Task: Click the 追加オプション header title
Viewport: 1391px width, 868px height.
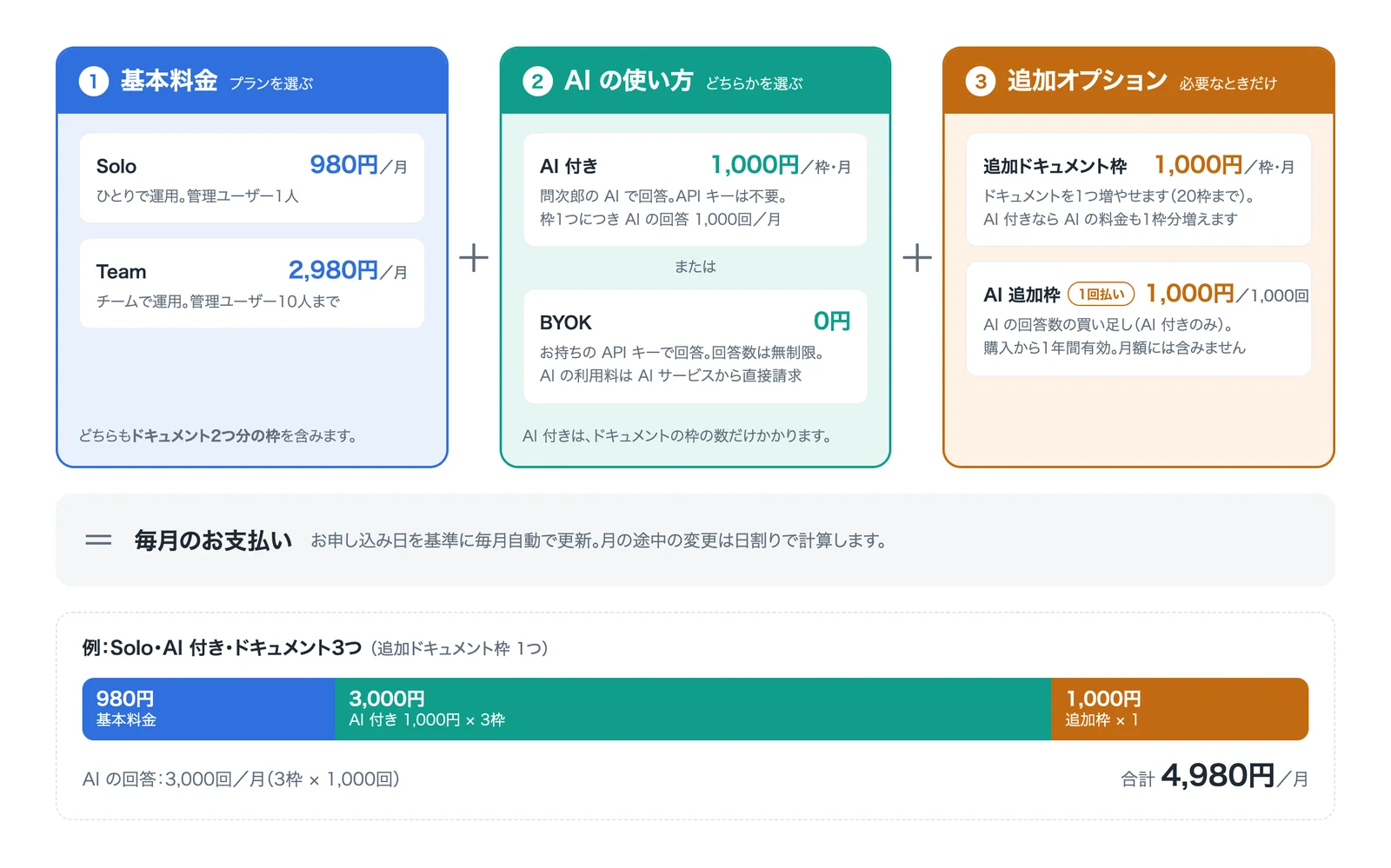Action: (x=1088, y=81)
